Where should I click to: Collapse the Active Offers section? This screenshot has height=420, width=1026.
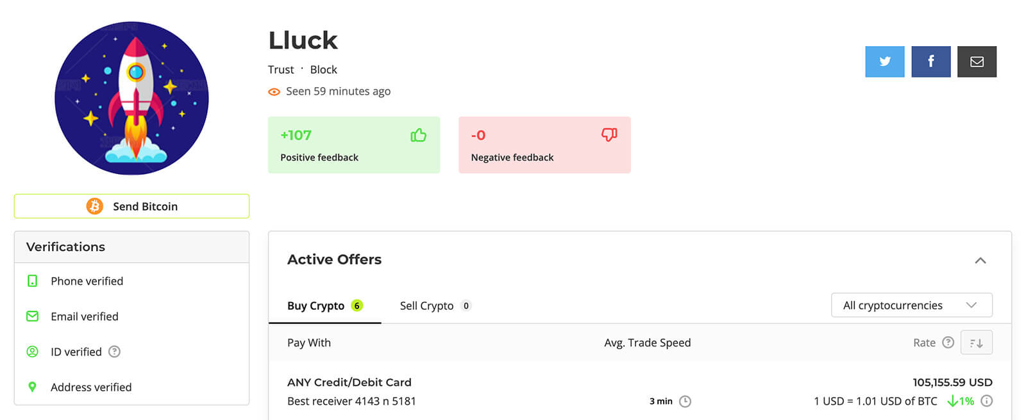(980, 260)
